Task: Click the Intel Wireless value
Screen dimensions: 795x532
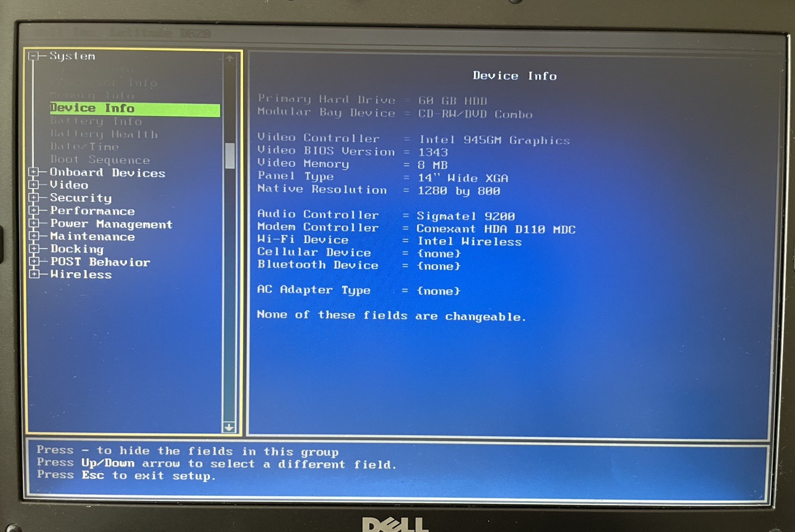Action: coord(470,242)
